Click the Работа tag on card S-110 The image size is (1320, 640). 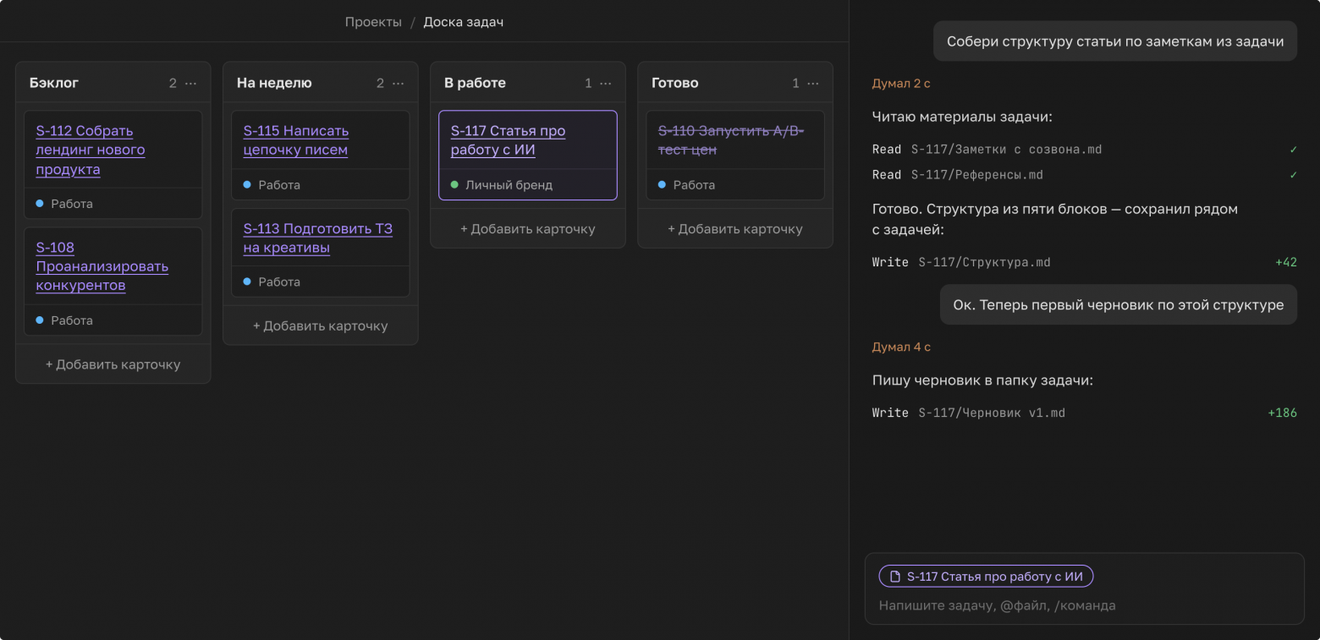(687, 185)
